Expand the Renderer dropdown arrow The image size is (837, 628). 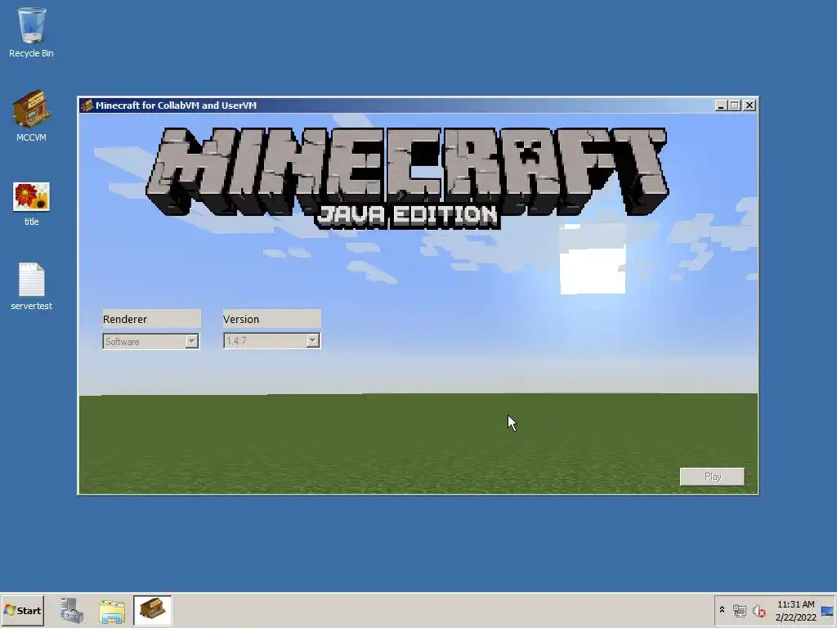191,341
